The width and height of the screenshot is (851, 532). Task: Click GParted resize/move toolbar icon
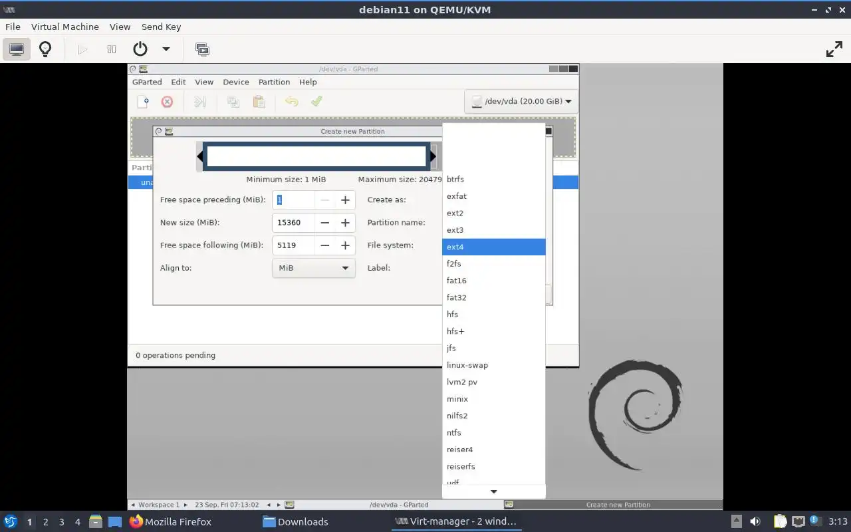200,102
